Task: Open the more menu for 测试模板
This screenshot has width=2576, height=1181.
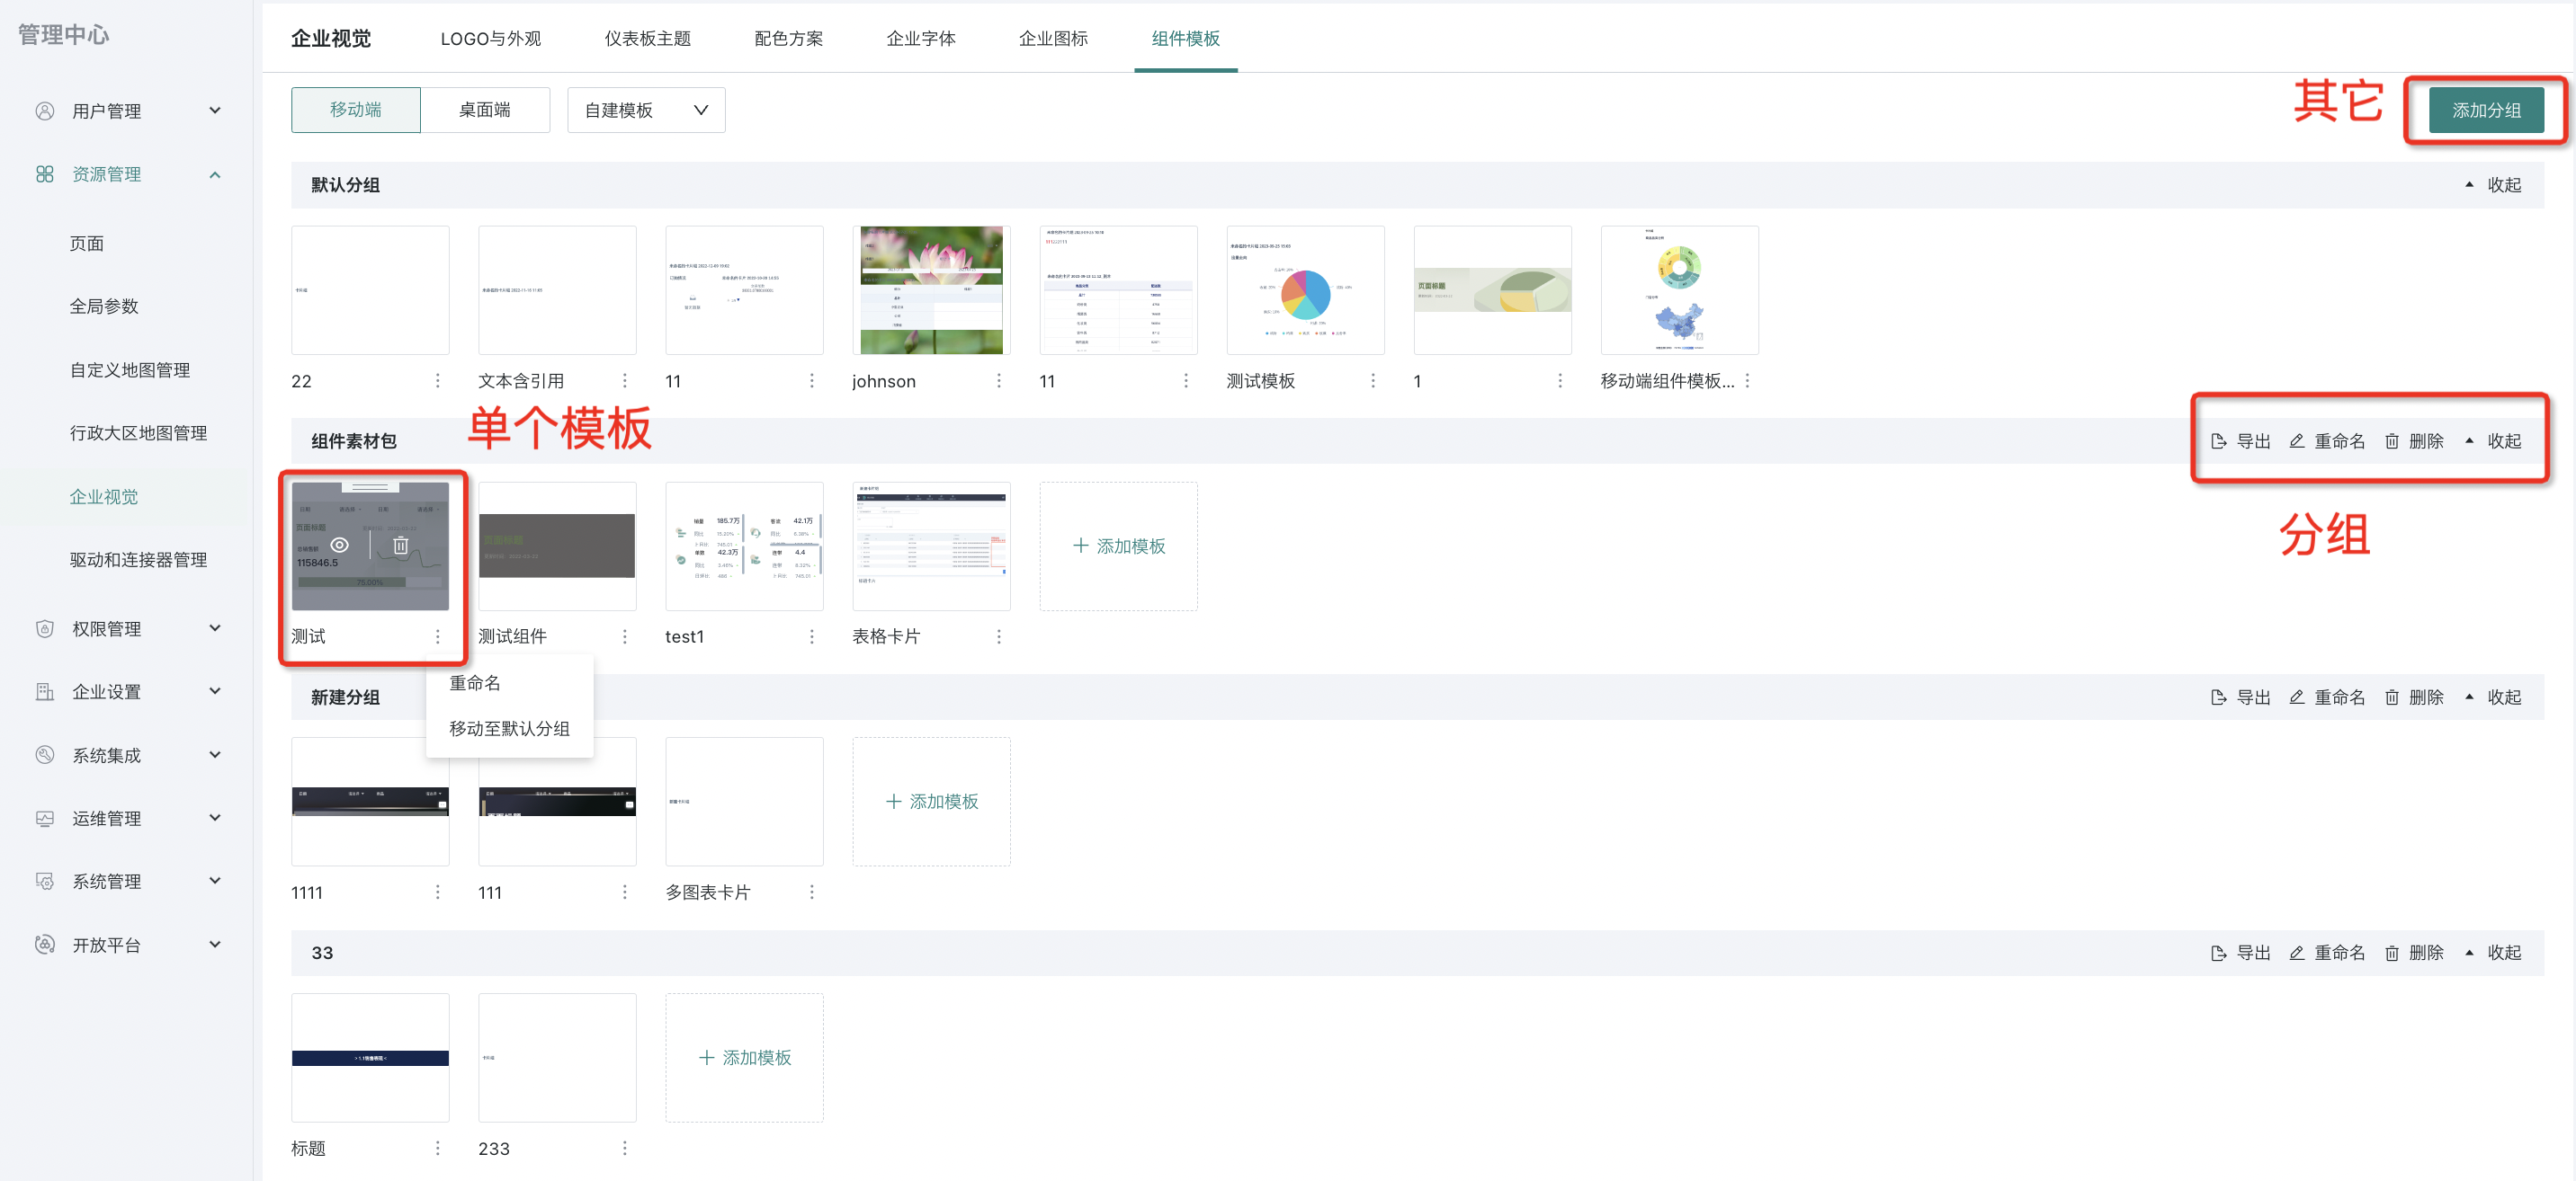Action: click(1373, 381)
